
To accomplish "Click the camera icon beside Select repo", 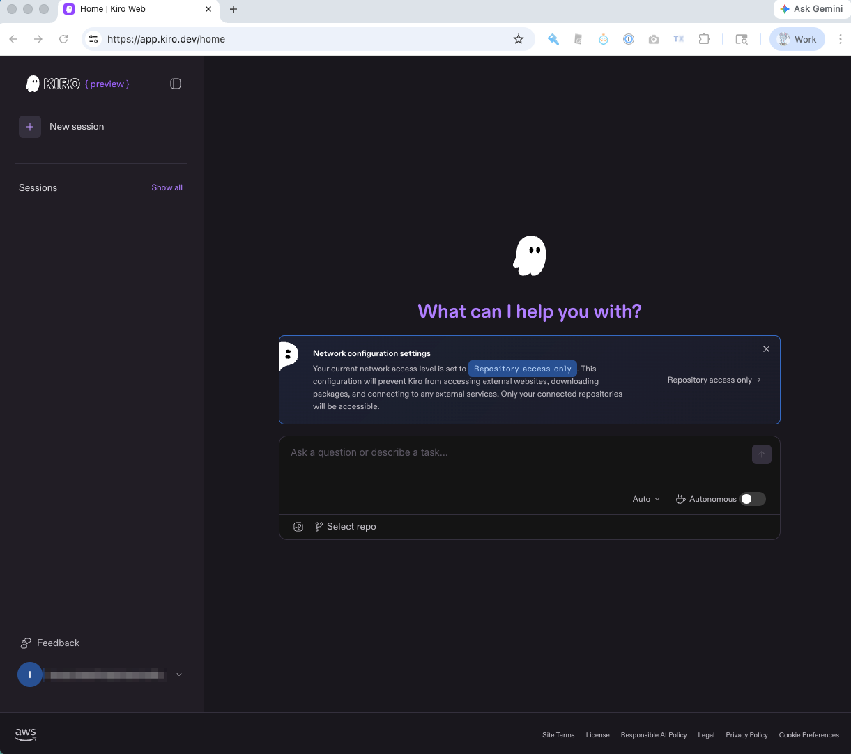I will (x=298, y=527).
